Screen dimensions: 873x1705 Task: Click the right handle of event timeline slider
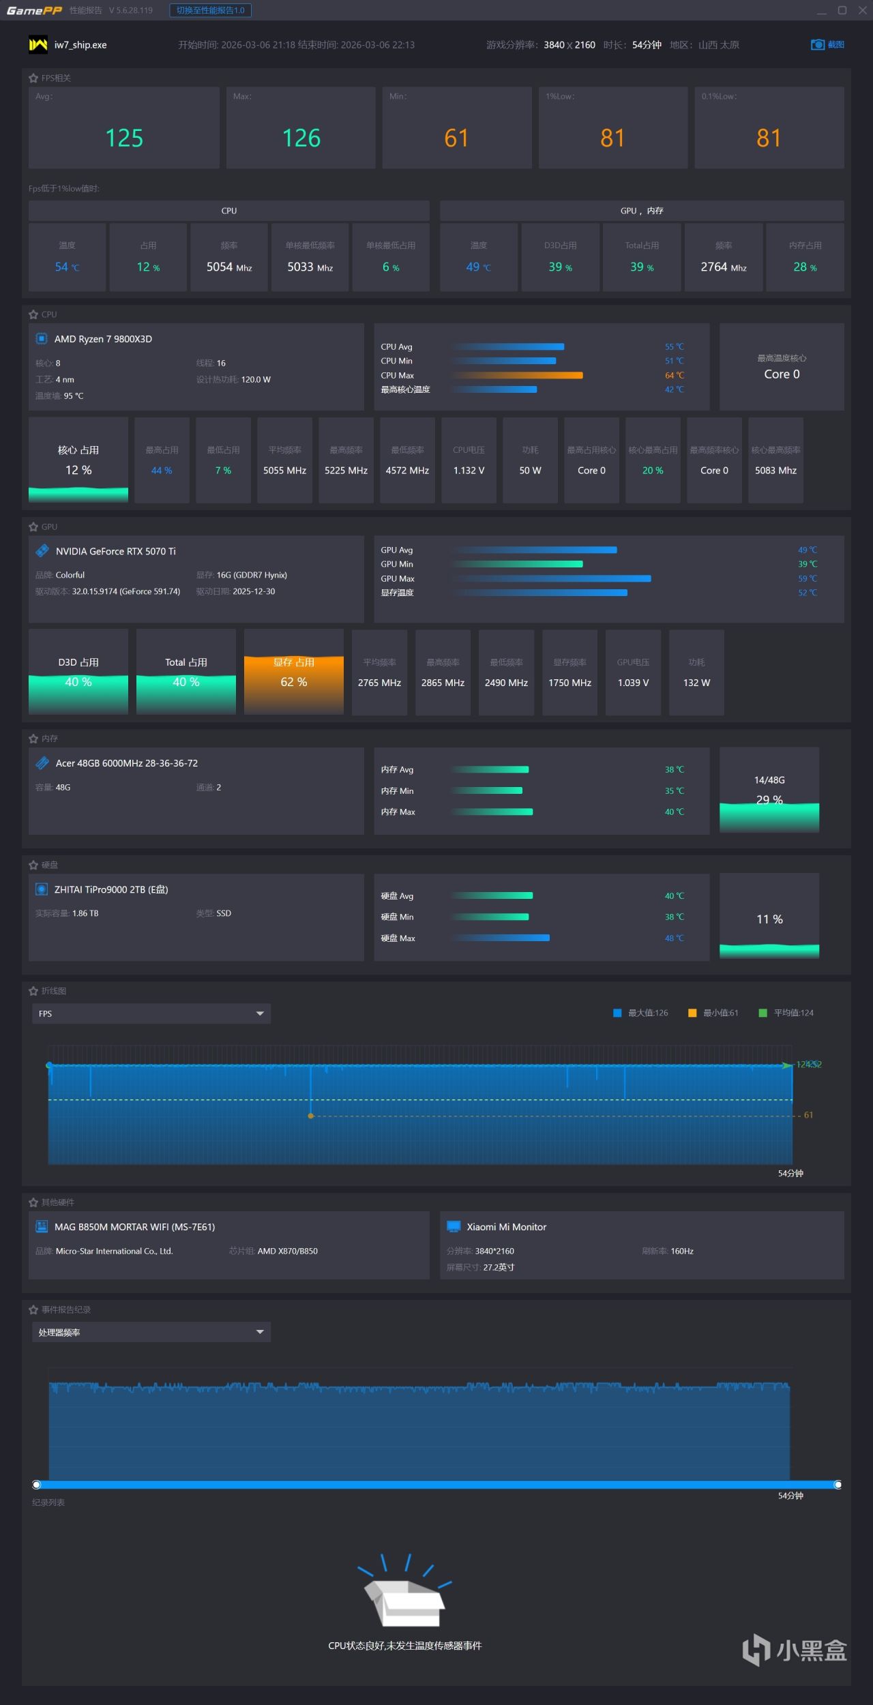pos(838,1485)
